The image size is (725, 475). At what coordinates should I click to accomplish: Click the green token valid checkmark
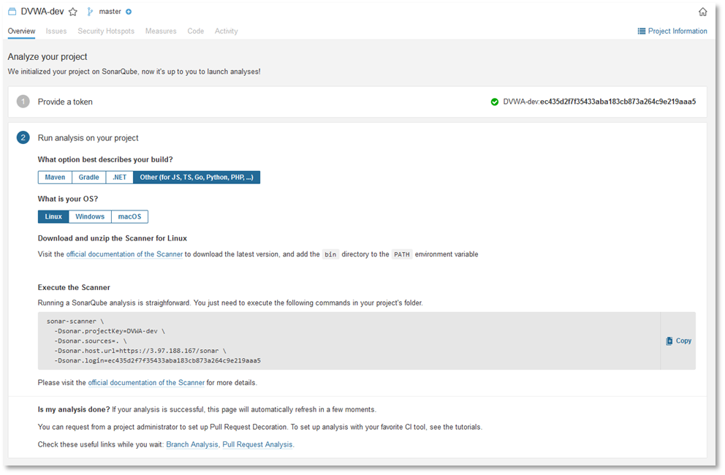point(495,102)
